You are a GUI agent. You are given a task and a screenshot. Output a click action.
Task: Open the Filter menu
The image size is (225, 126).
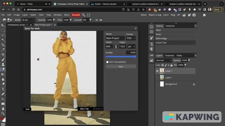point(41,15)
